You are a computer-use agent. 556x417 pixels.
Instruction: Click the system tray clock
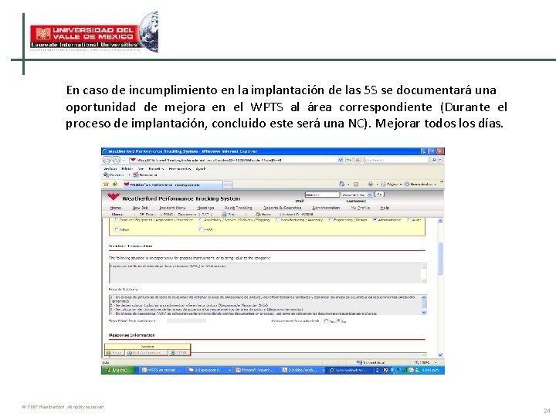pos(432,370)
